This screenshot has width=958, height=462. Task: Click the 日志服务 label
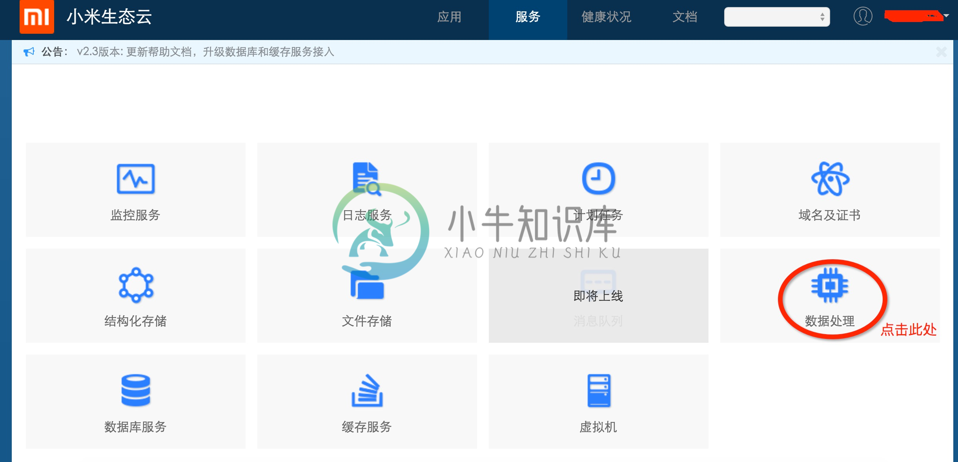tap(367, 215)
